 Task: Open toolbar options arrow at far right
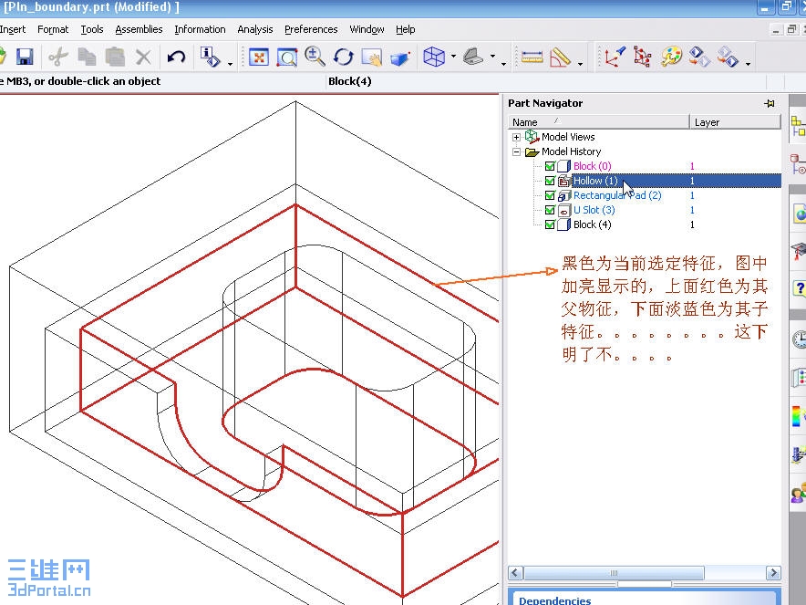(x=748, y=64)
